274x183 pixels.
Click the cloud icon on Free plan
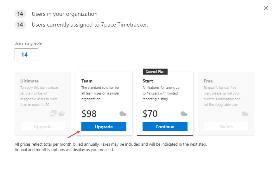(x=245, y=114)
